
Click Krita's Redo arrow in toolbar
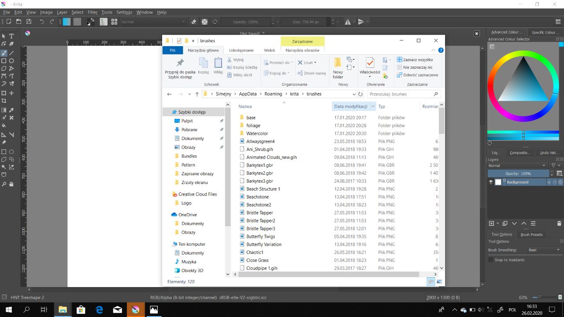coord(52,22)
